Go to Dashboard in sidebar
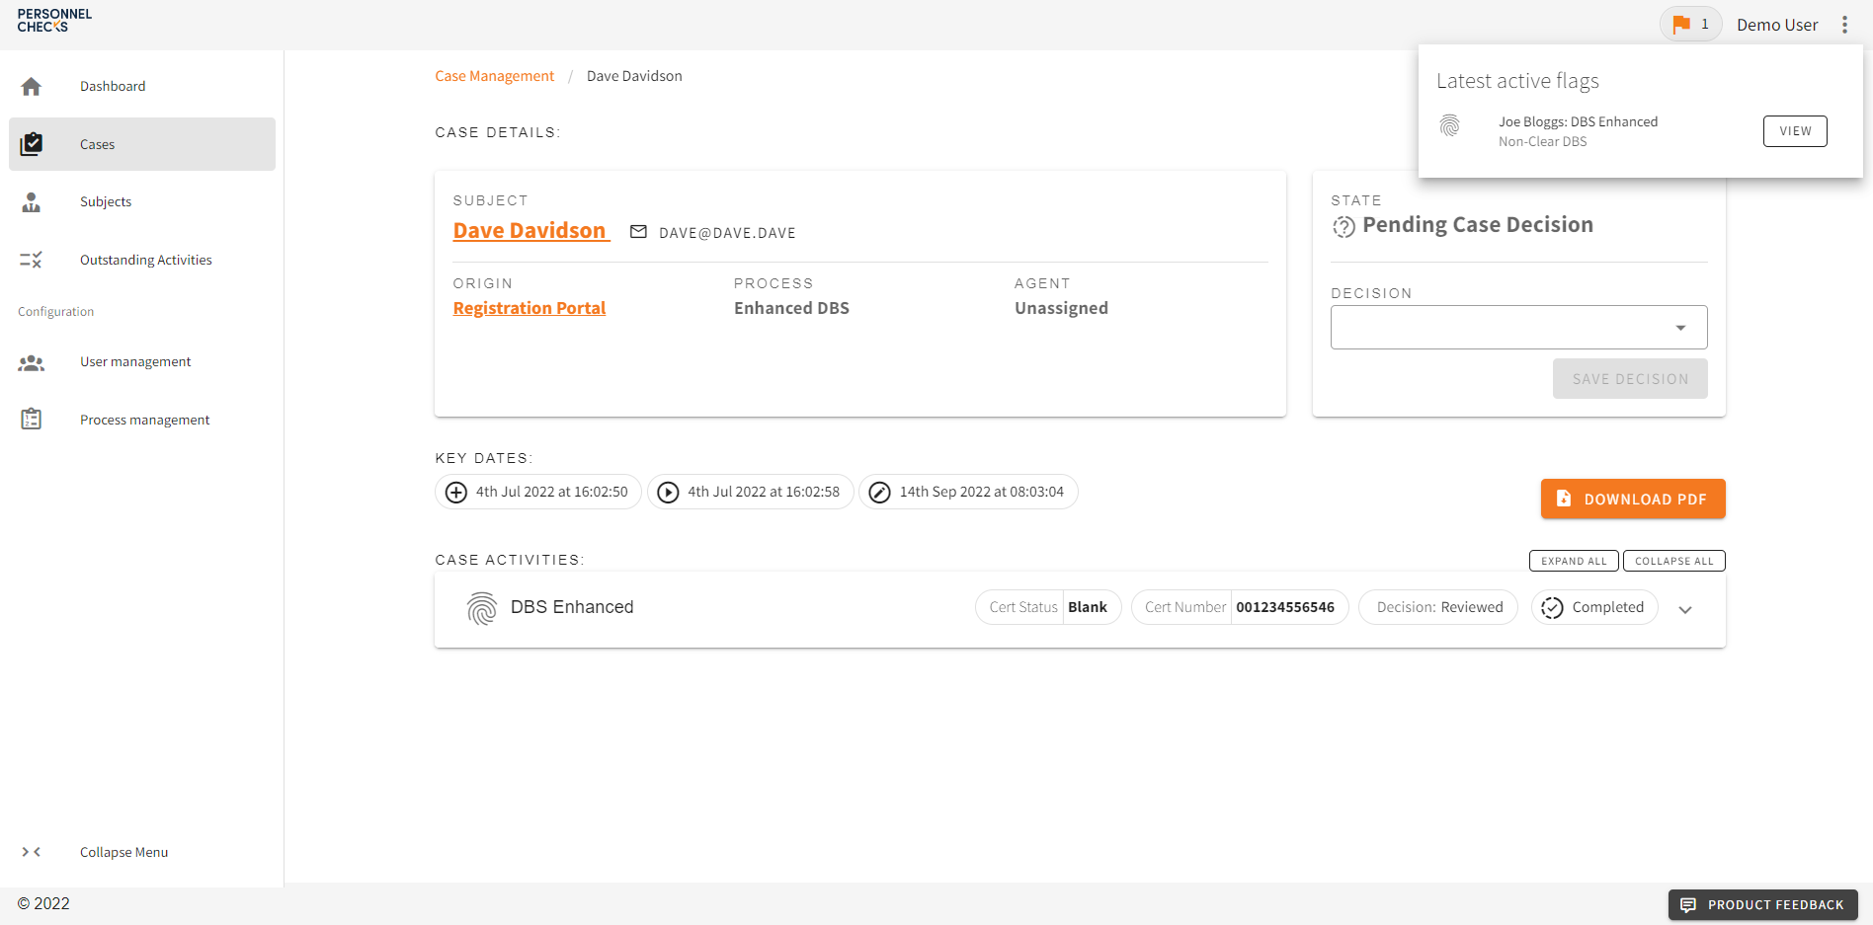Image resolution: width=1873 pixels, height=925 pixels. pyautogui.click(x=142, y=86)
